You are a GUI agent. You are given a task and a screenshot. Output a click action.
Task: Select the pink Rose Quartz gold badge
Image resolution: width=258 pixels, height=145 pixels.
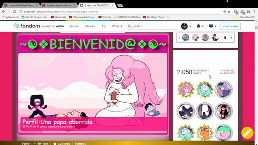(186, 89)
